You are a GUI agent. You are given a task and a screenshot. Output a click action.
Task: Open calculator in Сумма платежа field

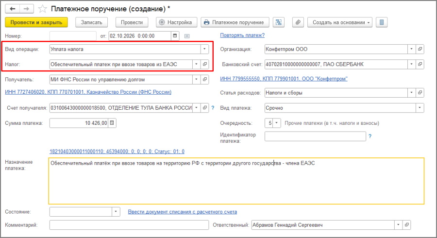112,123
